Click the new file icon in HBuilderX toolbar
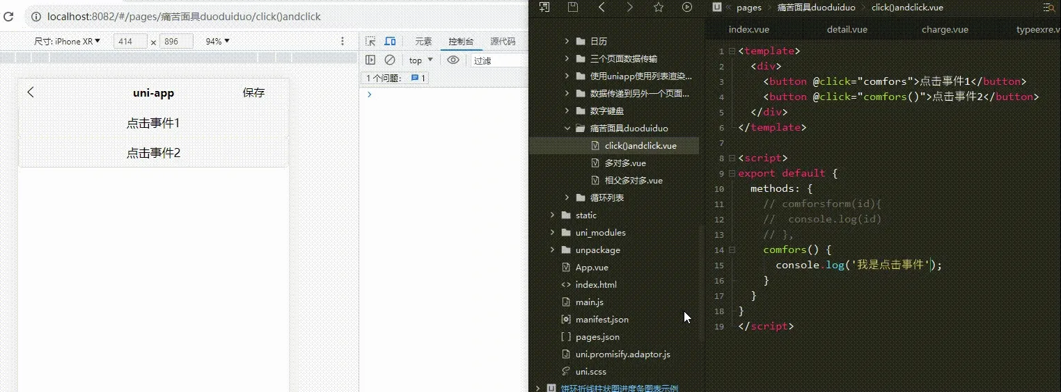This screenshot has height=392, width=1061. click(x=544, y=7)
